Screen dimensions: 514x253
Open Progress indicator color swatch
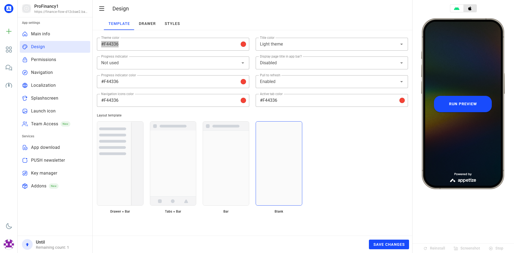click(x=243, y=82)
